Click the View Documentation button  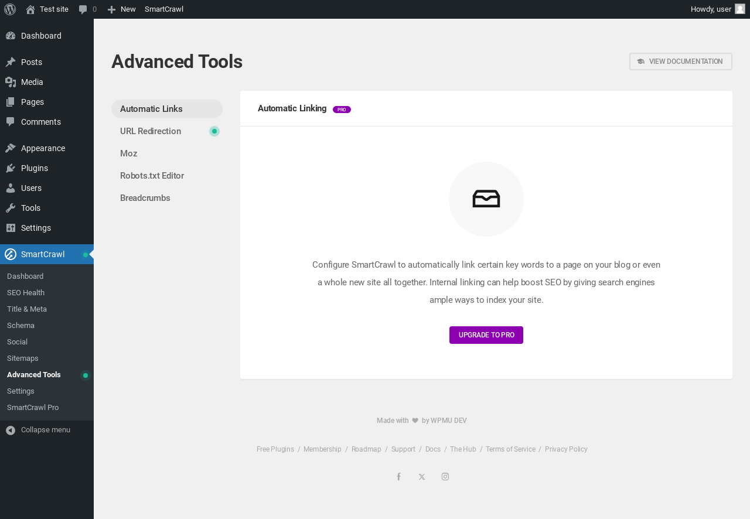point(681,62)
